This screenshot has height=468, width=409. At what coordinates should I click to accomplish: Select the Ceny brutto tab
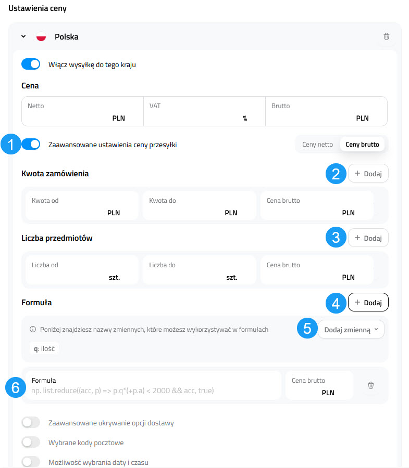[x=362, y=145]
